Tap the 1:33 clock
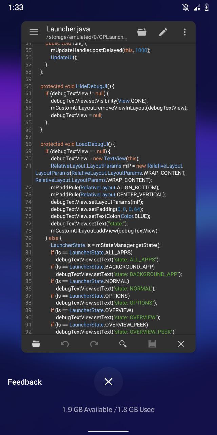217x435 pixels. click(x=16, y=7)
